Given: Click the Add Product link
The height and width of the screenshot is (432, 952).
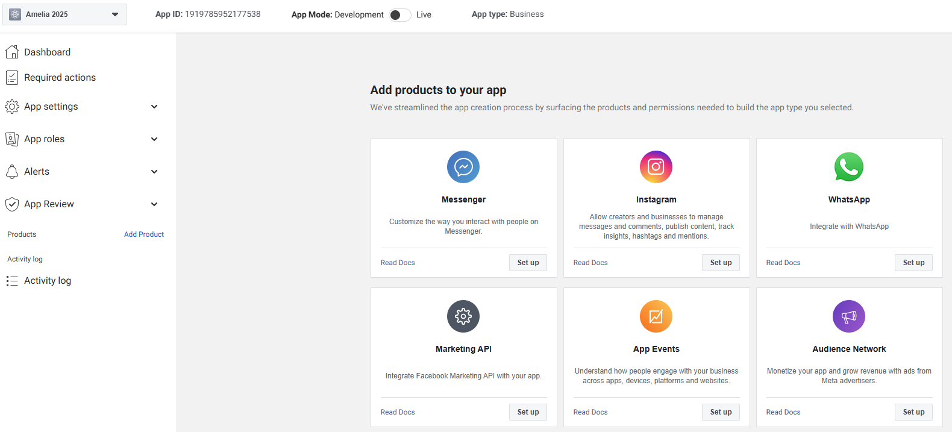Looking at the screenshot, I should (x=144, y=234).
